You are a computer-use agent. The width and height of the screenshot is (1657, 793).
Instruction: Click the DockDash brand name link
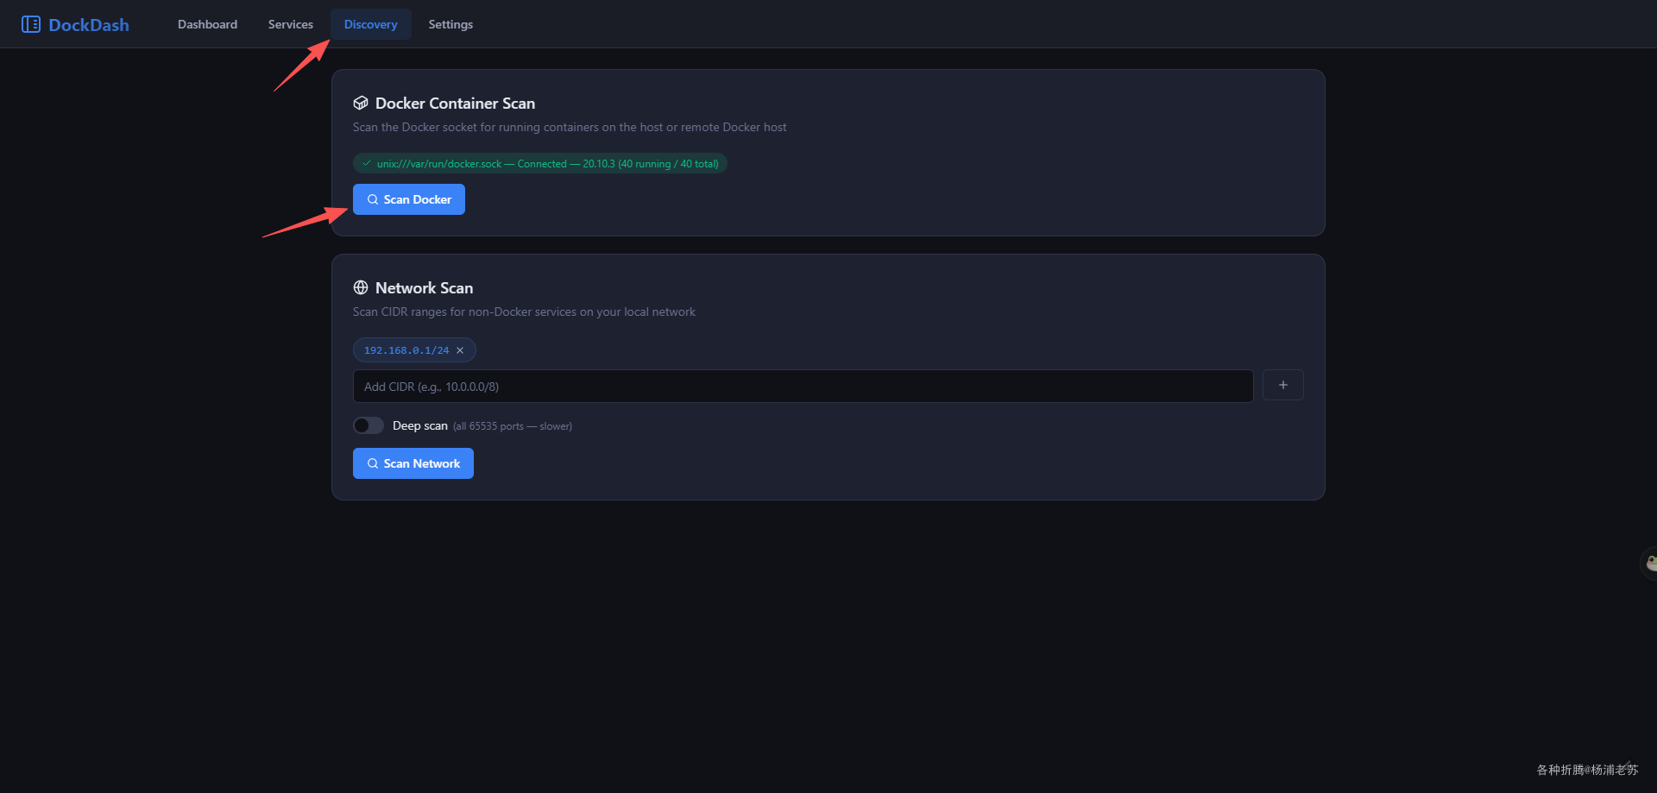tap(89, 25)
